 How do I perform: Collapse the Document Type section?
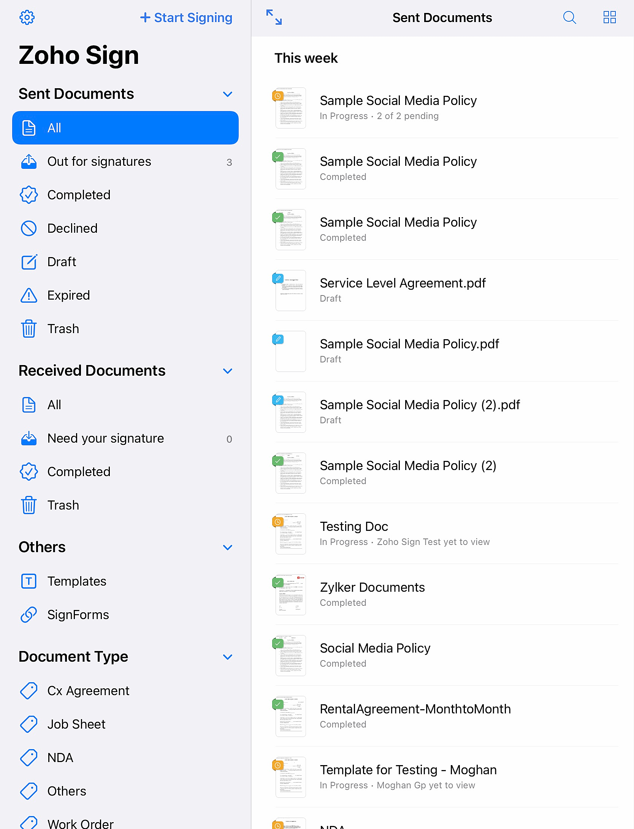pyautogui.click(x=228, y=657)
